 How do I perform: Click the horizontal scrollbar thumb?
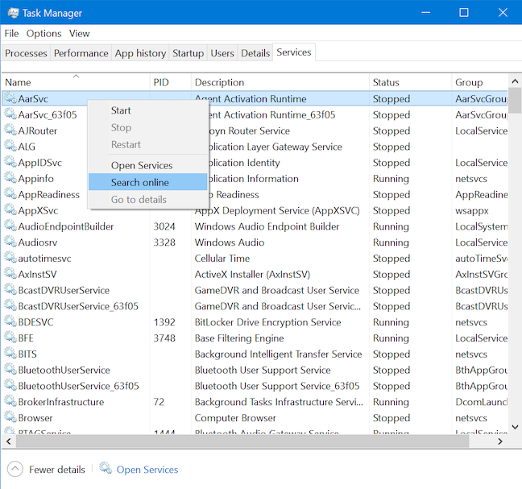[242, 441]
